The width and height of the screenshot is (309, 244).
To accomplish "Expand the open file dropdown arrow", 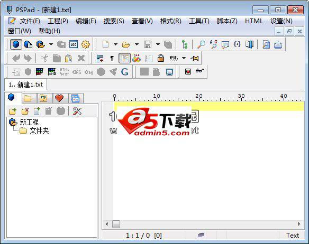I will 137,44.
